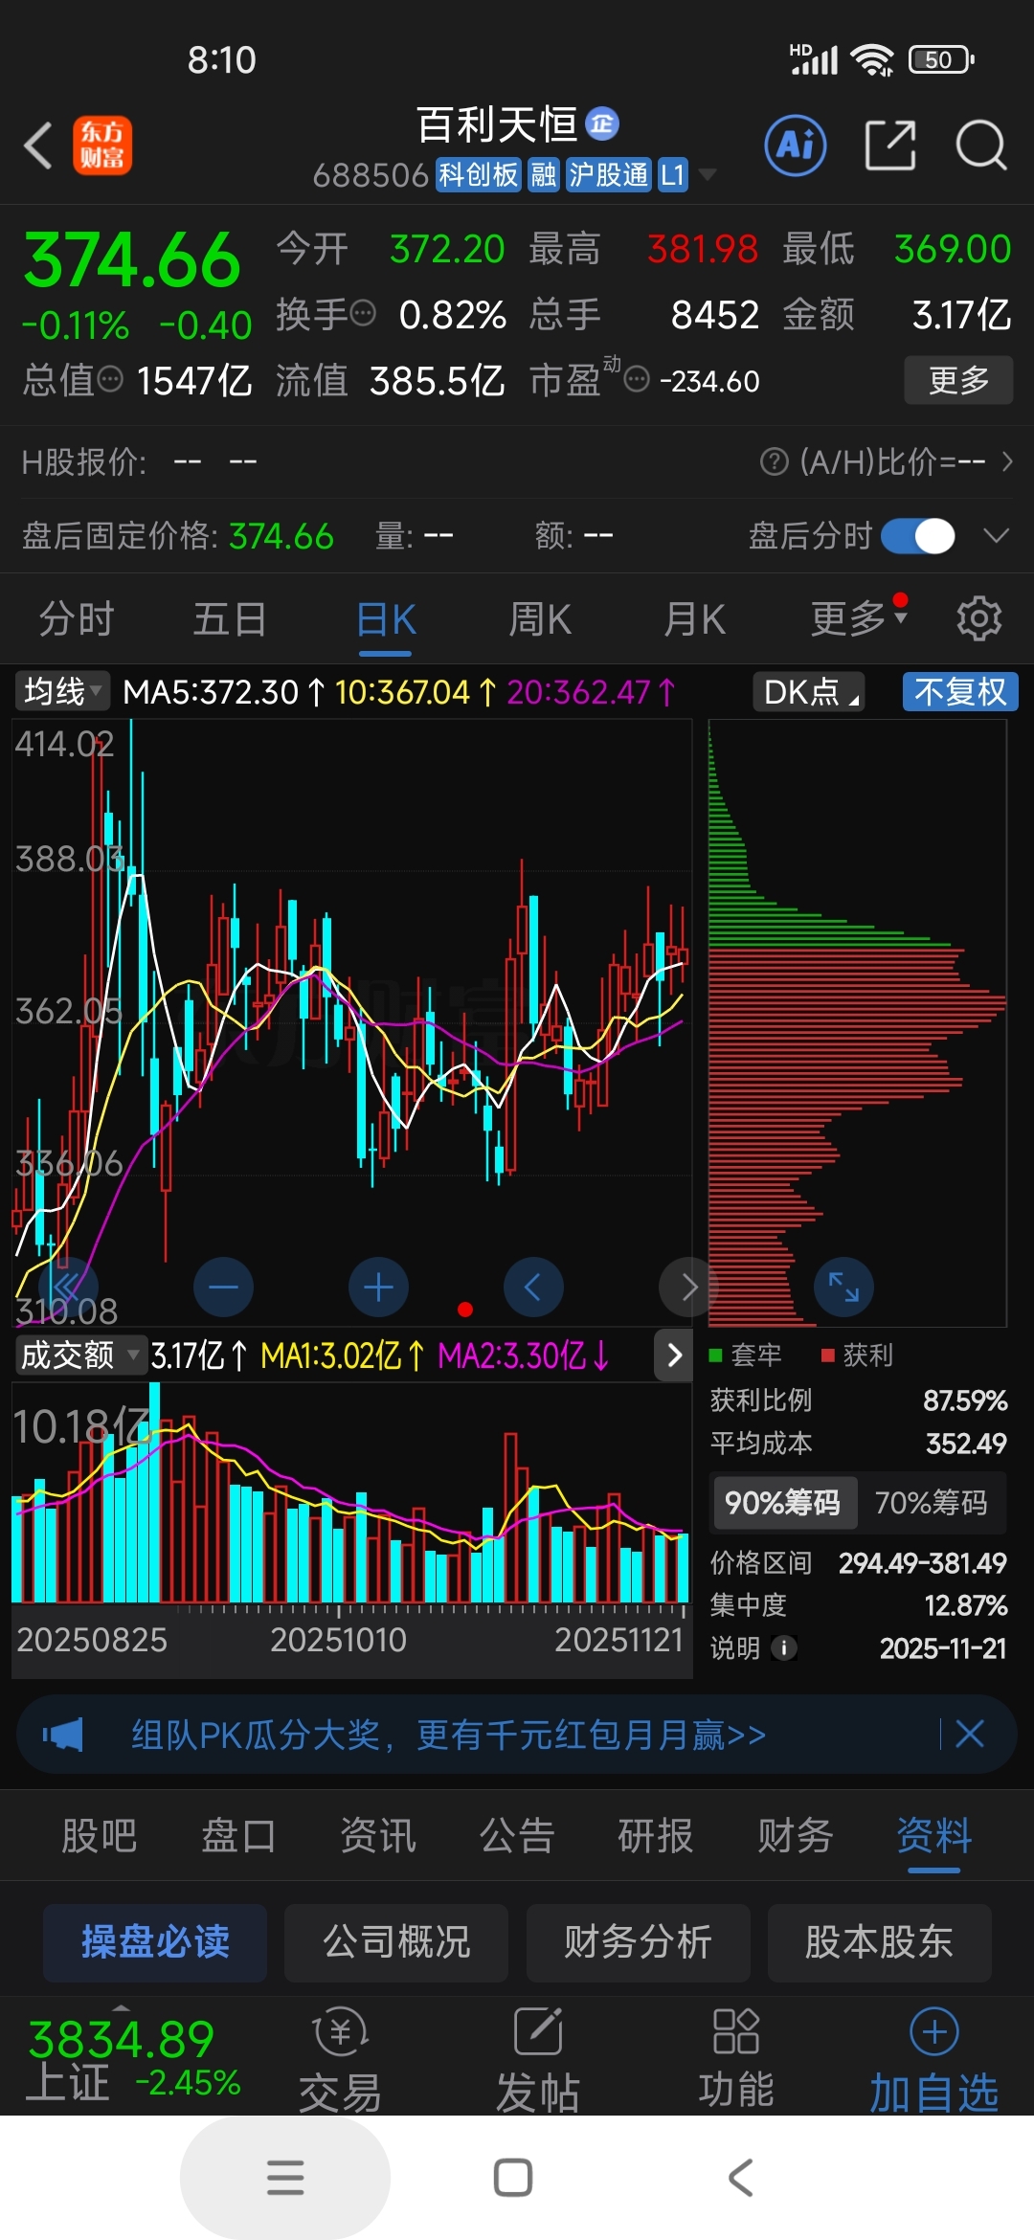Screen dimensions: 1034x2240
Task: Jump to earliest with double-left arrow
Action: 68,1287
